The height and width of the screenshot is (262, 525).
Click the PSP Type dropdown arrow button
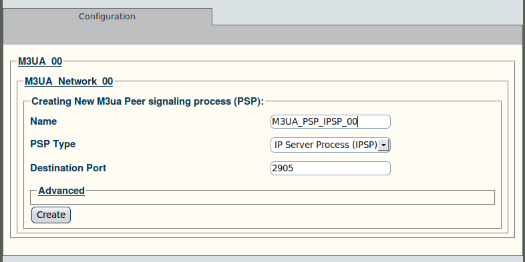click(x=383, y=145)
